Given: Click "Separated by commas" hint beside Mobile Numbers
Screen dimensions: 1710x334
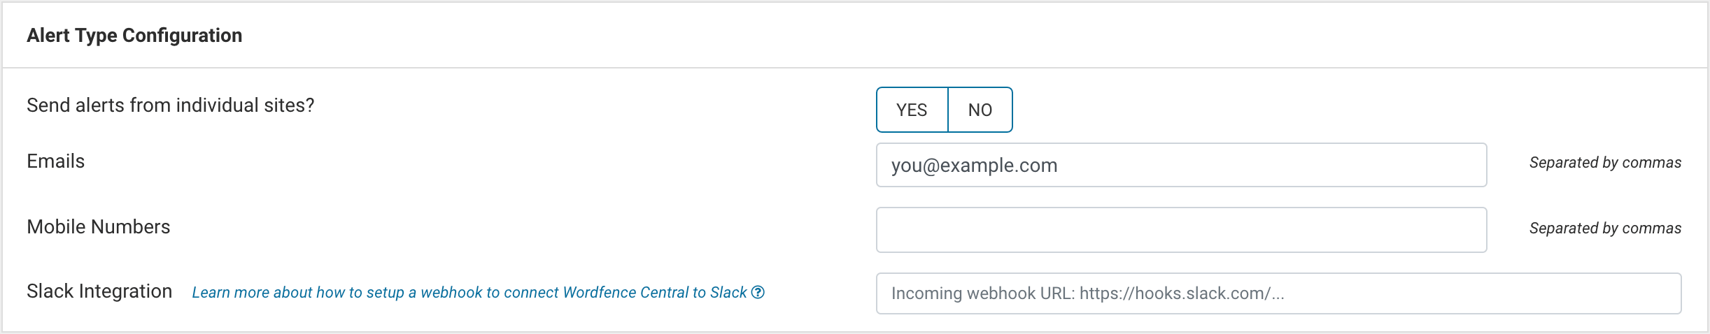Looking at the screenshot, I should [x=1604, y=228].
